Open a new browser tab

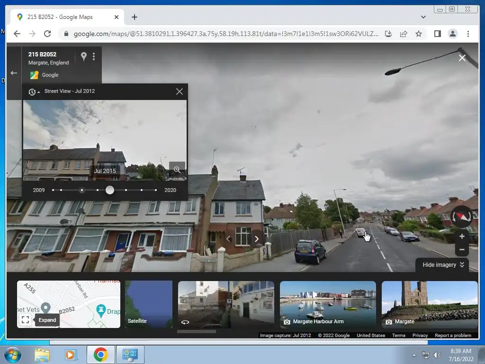[x=134, y=17]
